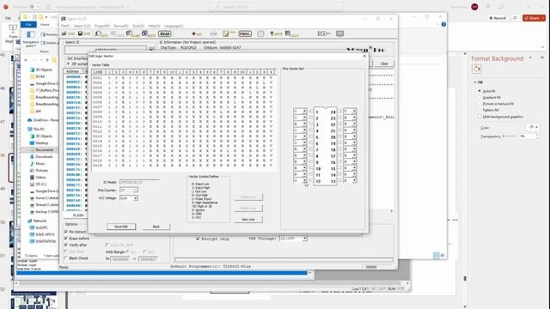Click the pencil edit toolbar icon left of PROG.
The width and height of the screenshot is (550, 309).
229,33
